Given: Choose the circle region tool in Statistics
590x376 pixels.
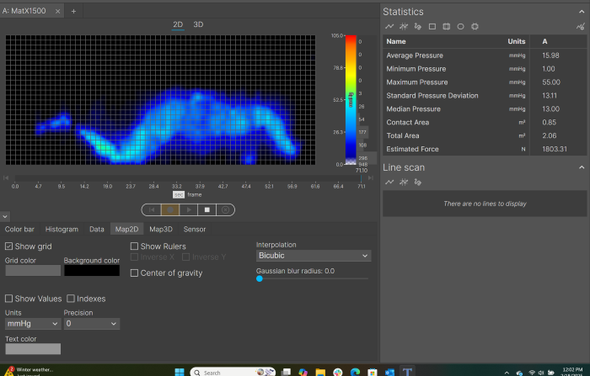Looking at the screenshot, I should 460,26.
